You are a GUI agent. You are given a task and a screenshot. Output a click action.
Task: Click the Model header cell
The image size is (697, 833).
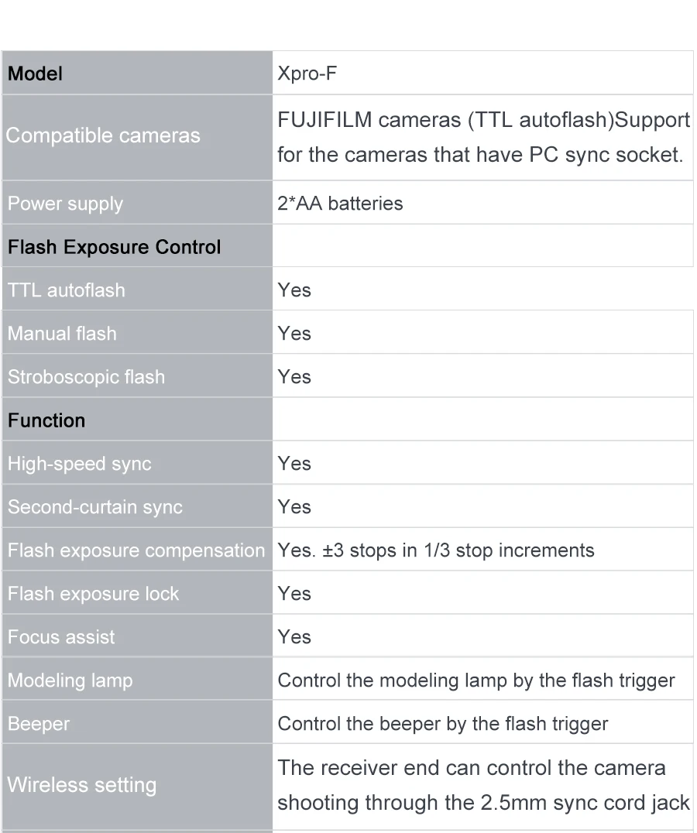point(36,74)
